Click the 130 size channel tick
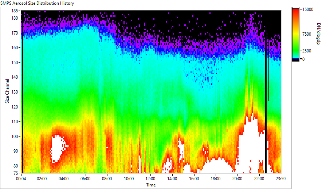322x189 pixels. pyautogui.click(x=15, y=92)
